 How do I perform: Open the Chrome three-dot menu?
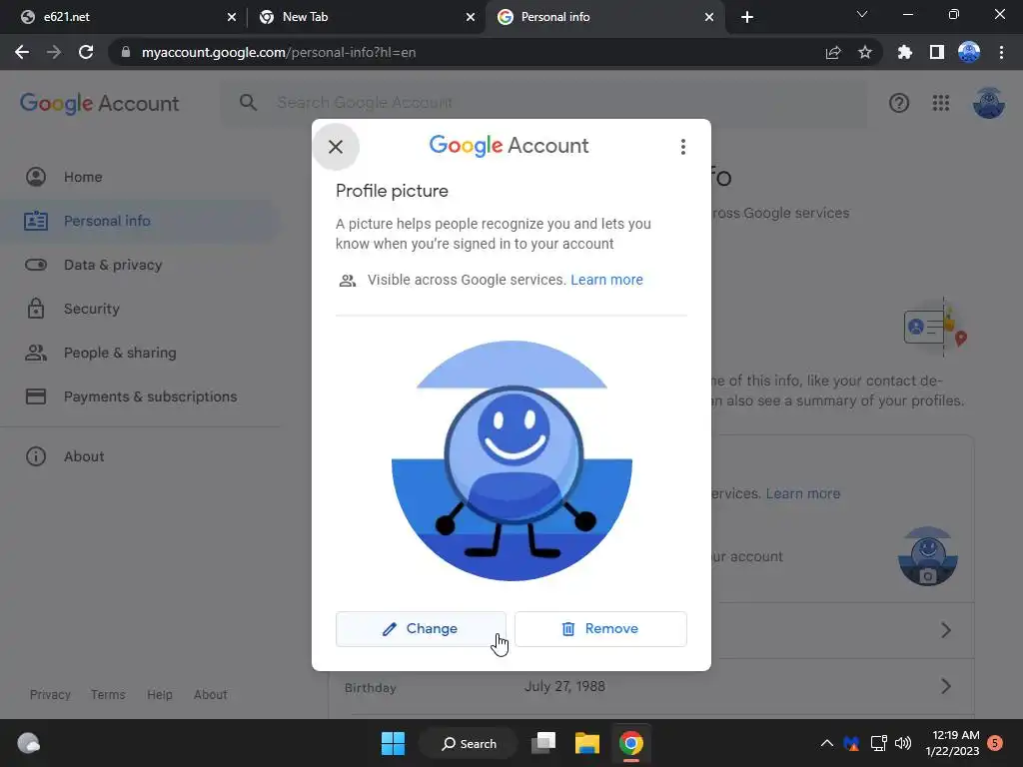(x=1001, y=52)
